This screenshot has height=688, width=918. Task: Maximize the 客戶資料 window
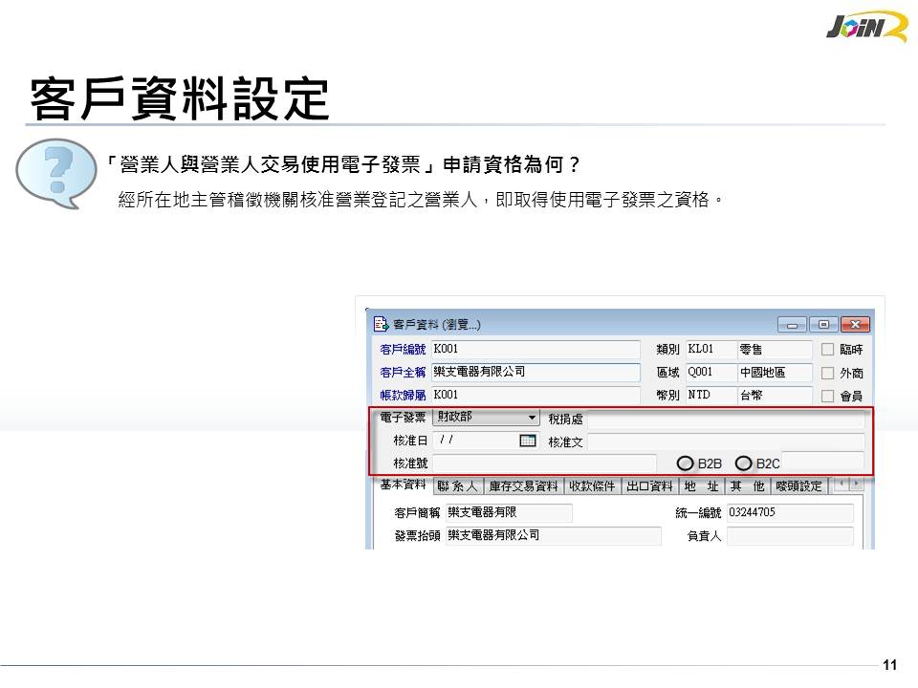point(823,324)
